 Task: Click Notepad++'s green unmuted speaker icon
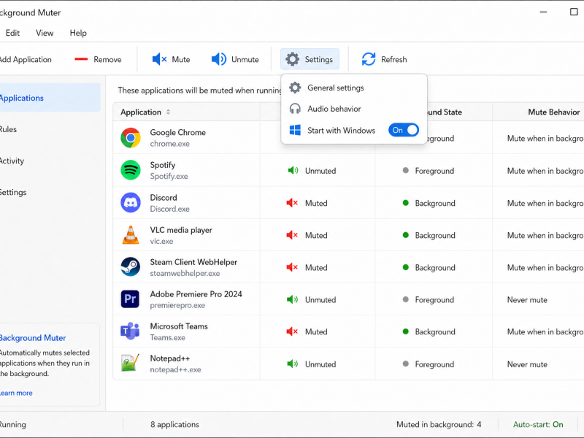click(293, 364)
